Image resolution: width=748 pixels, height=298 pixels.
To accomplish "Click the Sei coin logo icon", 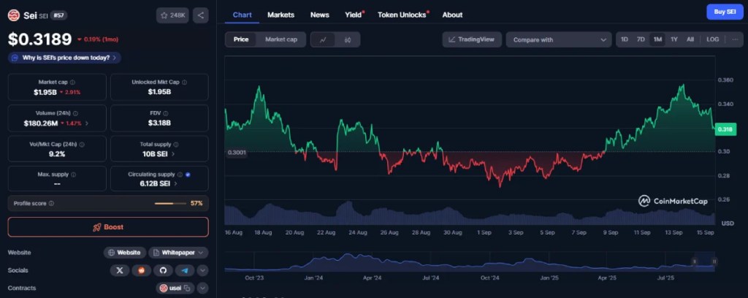I will tap(14, 15).
